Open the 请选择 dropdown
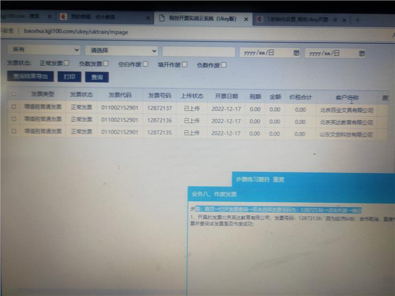The height and width of the screenshot is (296, 395). [121, 51]
